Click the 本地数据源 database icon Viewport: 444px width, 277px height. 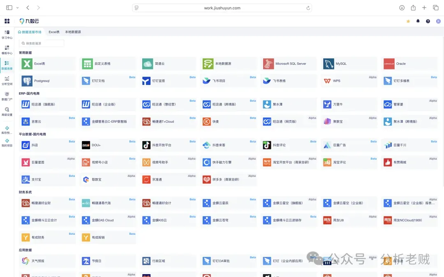click(208, 64)
